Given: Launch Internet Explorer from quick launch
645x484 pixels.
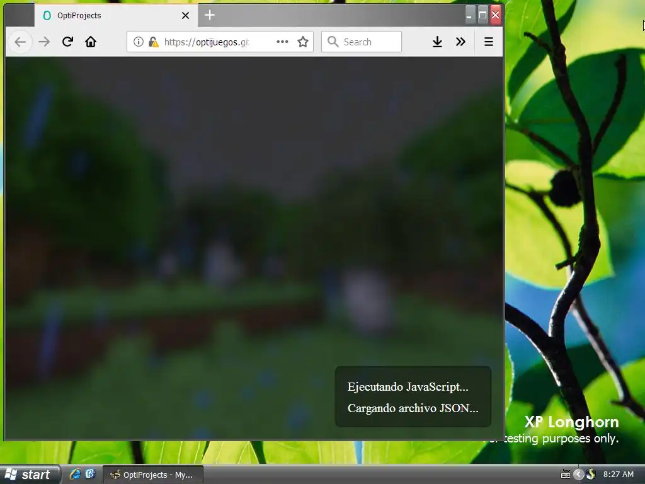Looking at the screenshot, I should point(75,474).
